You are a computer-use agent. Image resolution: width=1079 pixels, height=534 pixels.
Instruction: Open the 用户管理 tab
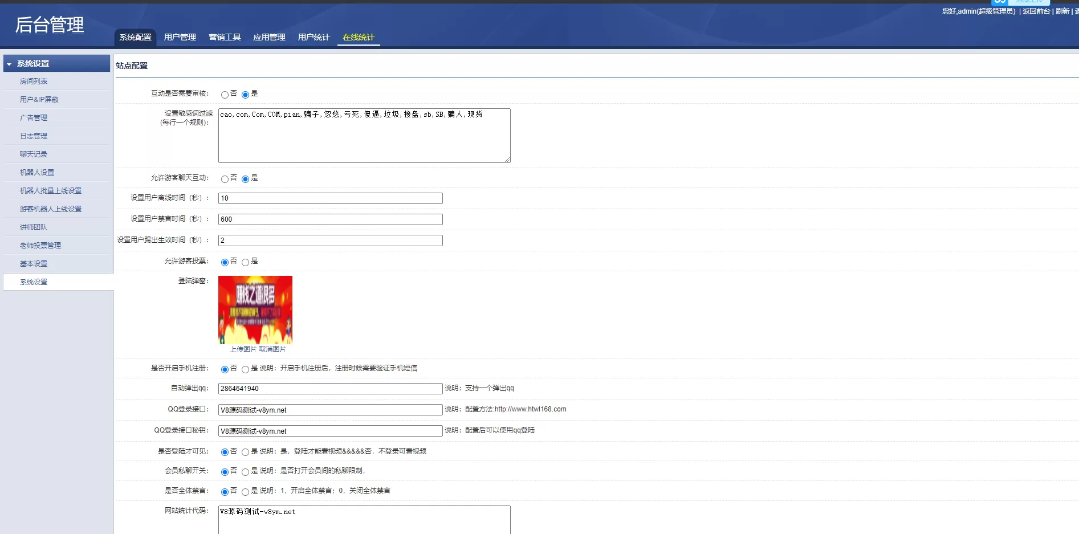pyautogui.click(x=180, y=37)
